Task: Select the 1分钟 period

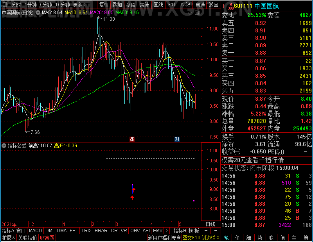Action: (31, 5)
